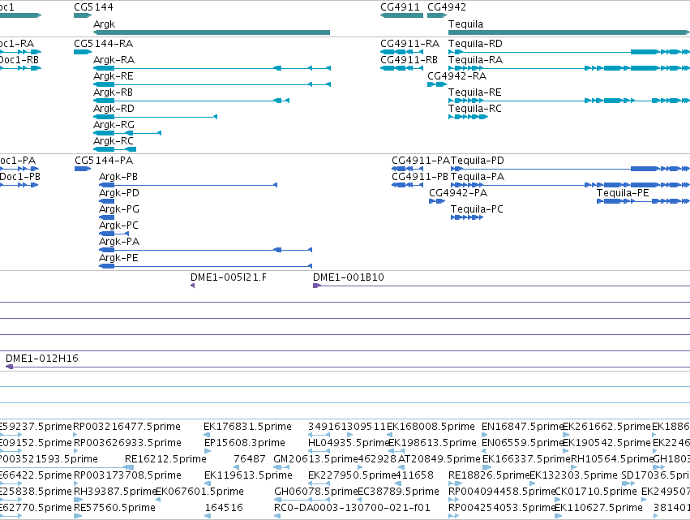
Task: Click the GM20613.5prime EST label
Action: (315, 459)
